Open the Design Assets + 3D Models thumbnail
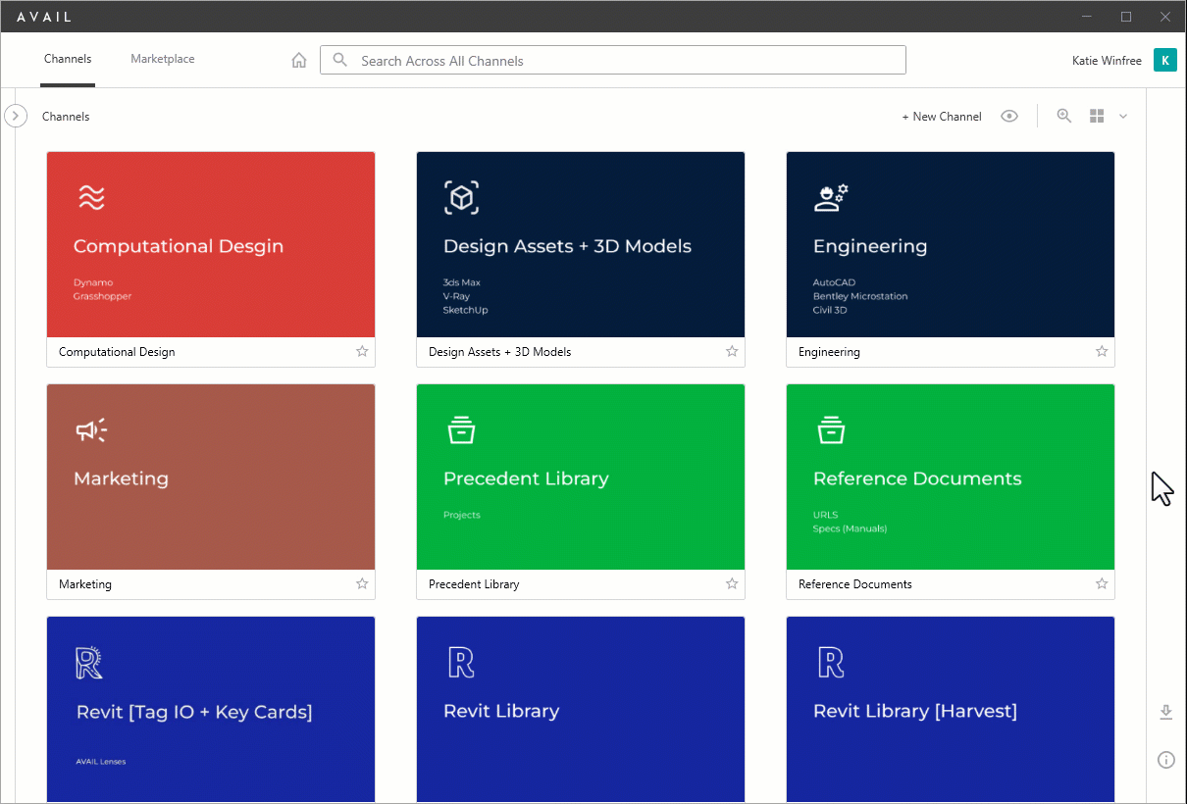The height and width of the screenshot is (804, 1187). pyautogui.click(x=581, y=244)
